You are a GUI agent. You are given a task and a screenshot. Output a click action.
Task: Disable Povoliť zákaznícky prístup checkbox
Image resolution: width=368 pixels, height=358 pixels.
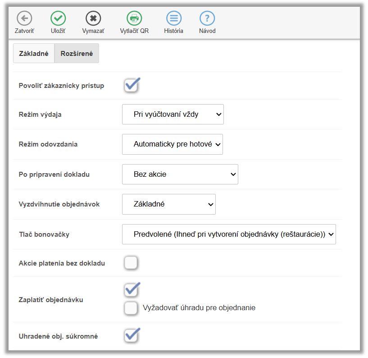[131, 86]
